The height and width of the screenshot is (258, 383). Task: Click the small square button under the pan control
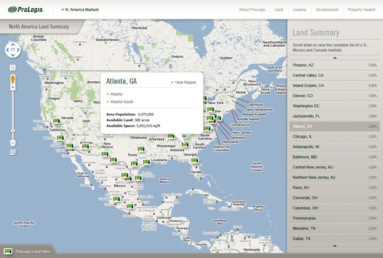click(x=13, y=68)
